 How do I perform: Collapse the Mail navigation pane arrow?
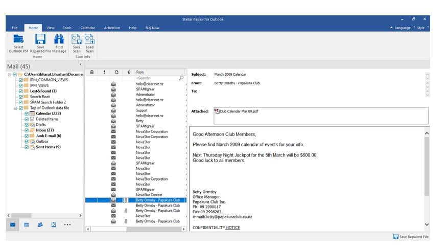pyautogui.click(x=80, y=64)
